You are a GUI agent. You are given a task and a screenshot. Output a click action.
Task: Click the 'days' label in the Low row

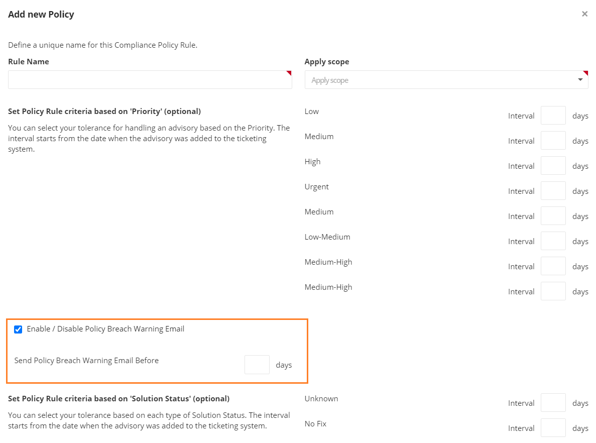coord(580,116)
